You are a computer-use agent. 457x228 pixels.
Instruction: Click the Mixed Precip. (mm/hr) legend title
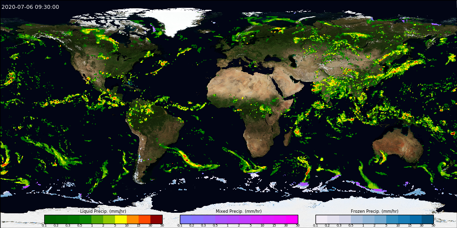pyautogui.click(x=239, y=211)
